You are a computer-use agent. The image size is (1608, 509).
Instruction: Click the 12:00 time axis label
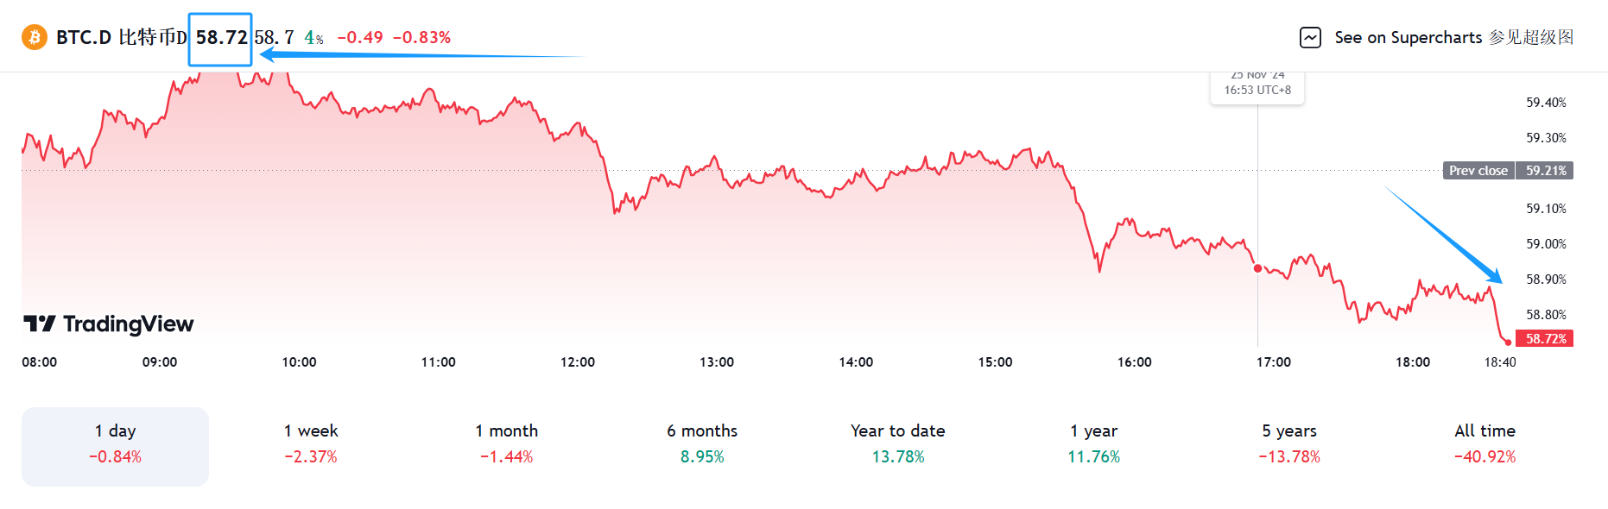(577, 362)
